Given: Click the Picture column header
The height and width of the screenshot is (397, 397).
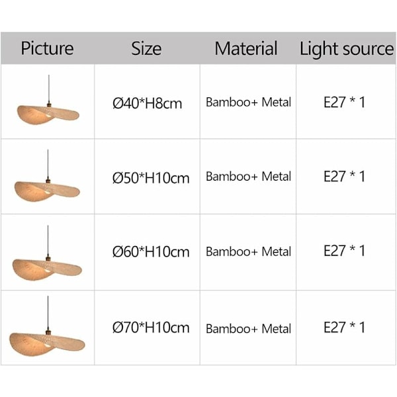Looking at the screenshot, I should [47, 48].
